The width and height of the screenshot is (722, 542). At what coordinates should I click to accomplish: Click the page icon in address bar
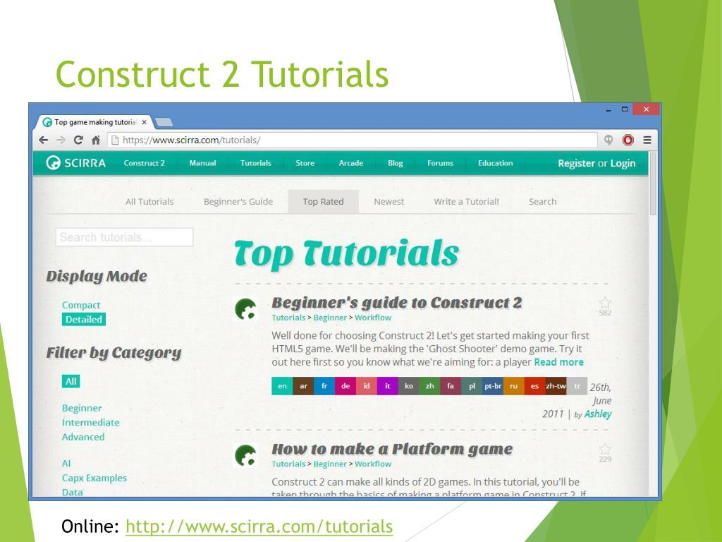115,140
